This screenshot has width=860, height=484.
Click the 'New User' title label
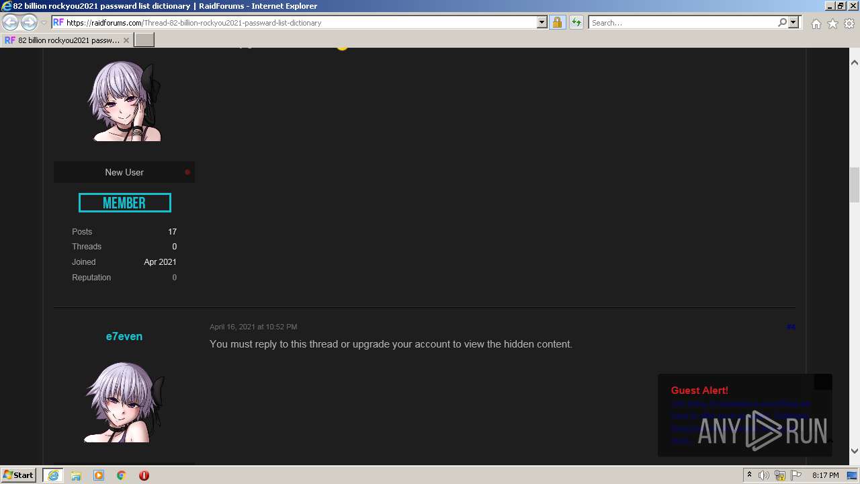click(x=124, y=172)
